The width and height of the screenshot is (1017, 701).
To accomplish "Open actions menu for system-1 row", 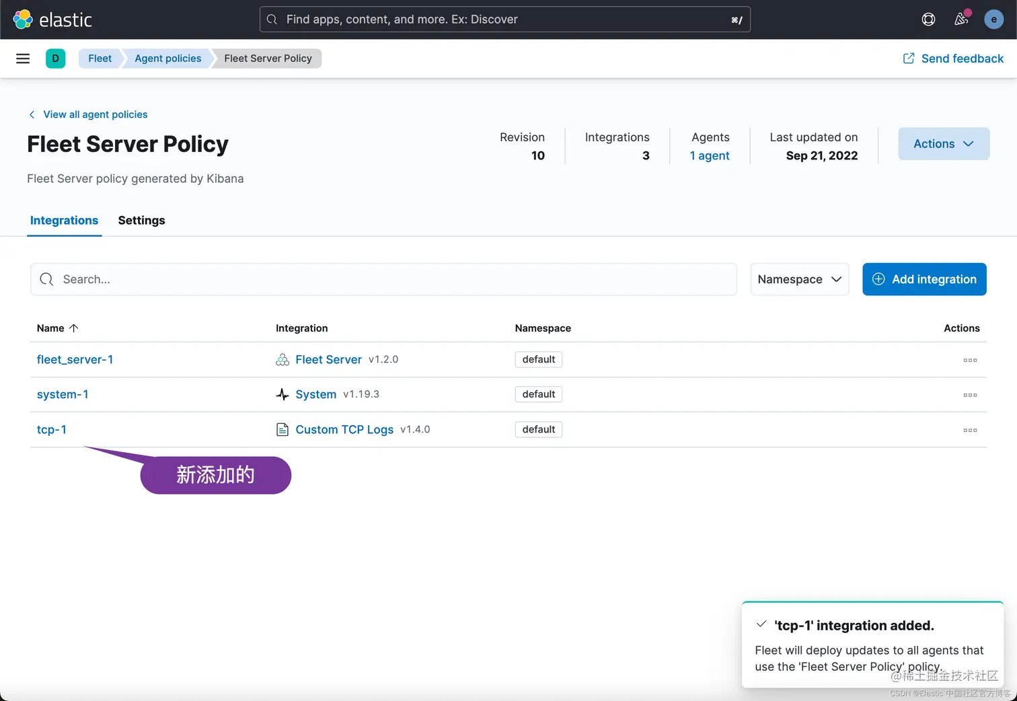I will pyautogui.click(x=970, y=395).
